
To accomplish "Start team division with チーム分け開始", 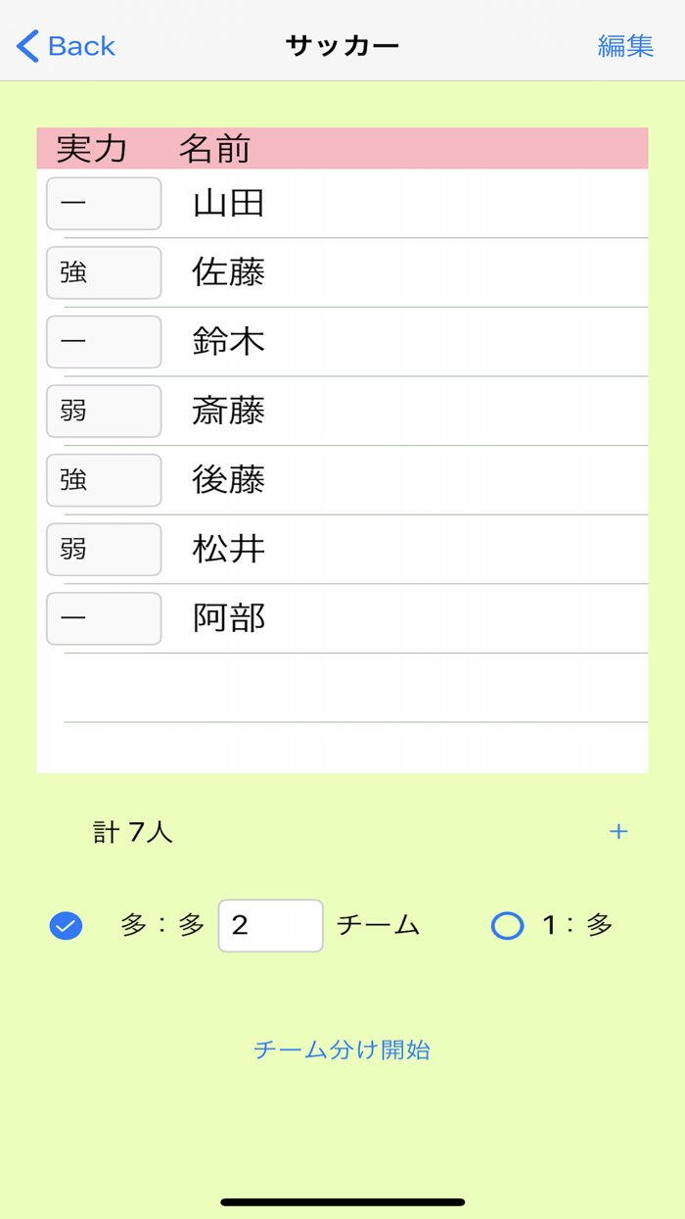I will click(x=342, y=1049).
